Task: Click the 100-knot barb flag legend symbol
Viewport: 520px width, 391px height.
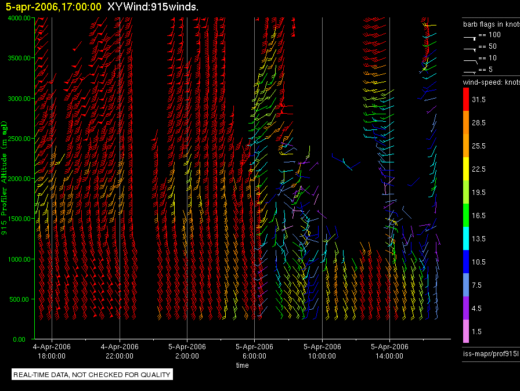Action: pos(470,36)
